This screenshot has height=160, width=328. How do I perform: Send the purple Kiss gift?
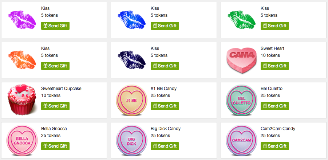55,26
